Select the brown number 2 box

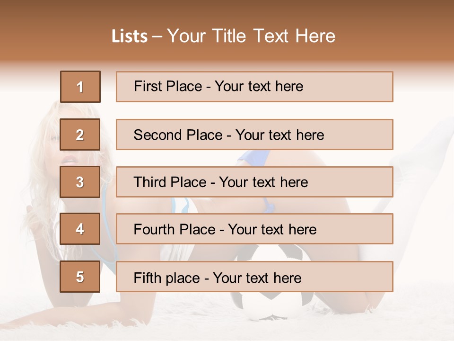(x=80, y=135)
